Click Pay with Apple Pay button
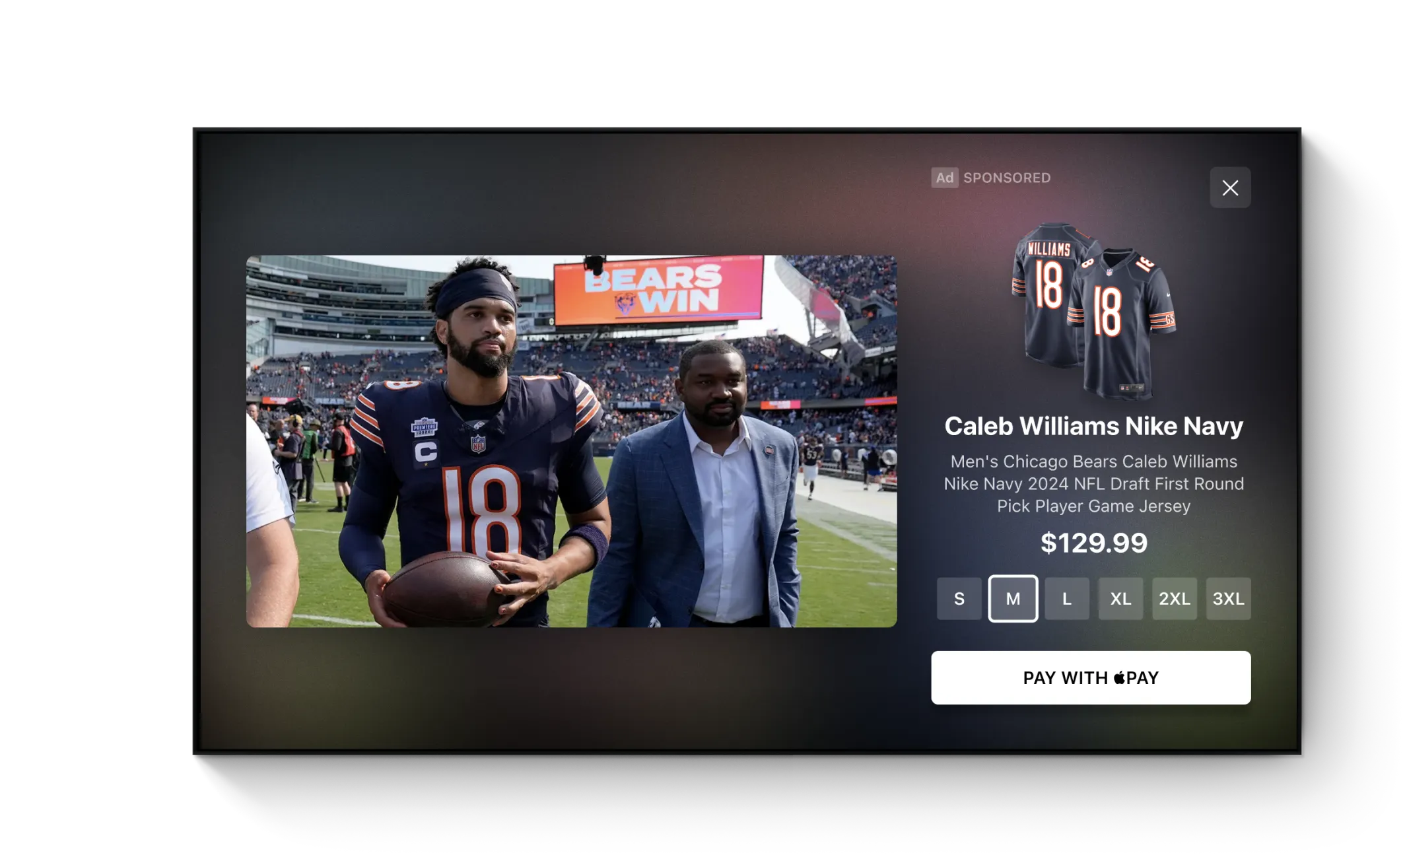Viewport: 1405px width, 857px height. pos(1091,677)
